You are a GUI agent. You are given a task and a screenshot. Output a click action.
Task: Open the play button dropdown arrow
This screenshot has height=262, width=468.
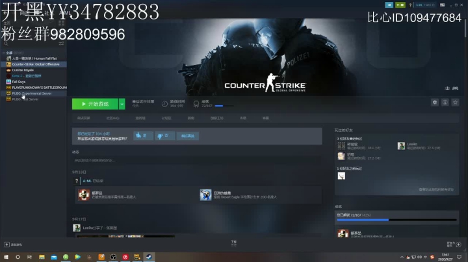pos(122,104)
